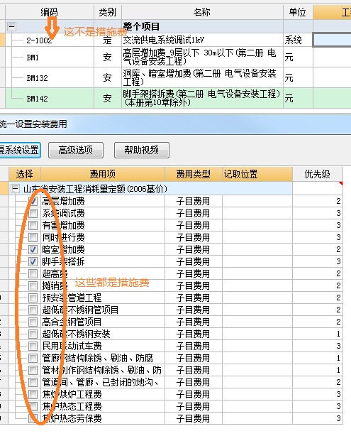
Task: Check the 民用联动试车费 checkbox
Action: 33,347
